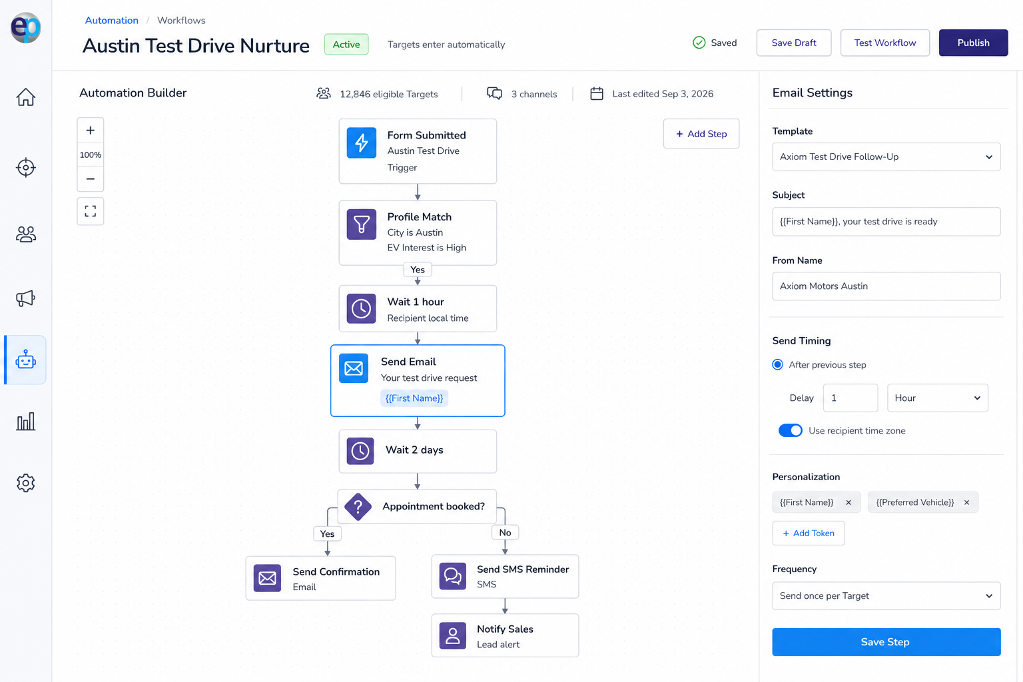Open the Audiences people icon in sidebar
The width and height of the screenshot is (1023, 682).
(x=25, y=234)
